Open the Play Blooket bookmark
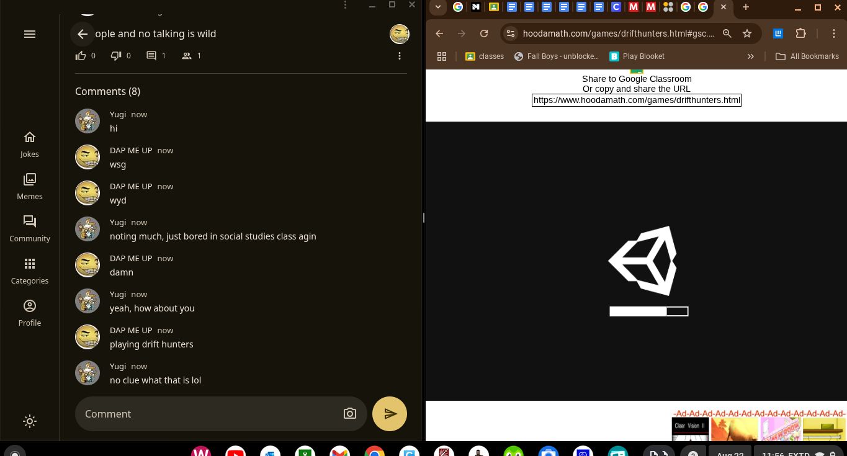The width and height of the screenshot is (847, 456). click(637, 56)
